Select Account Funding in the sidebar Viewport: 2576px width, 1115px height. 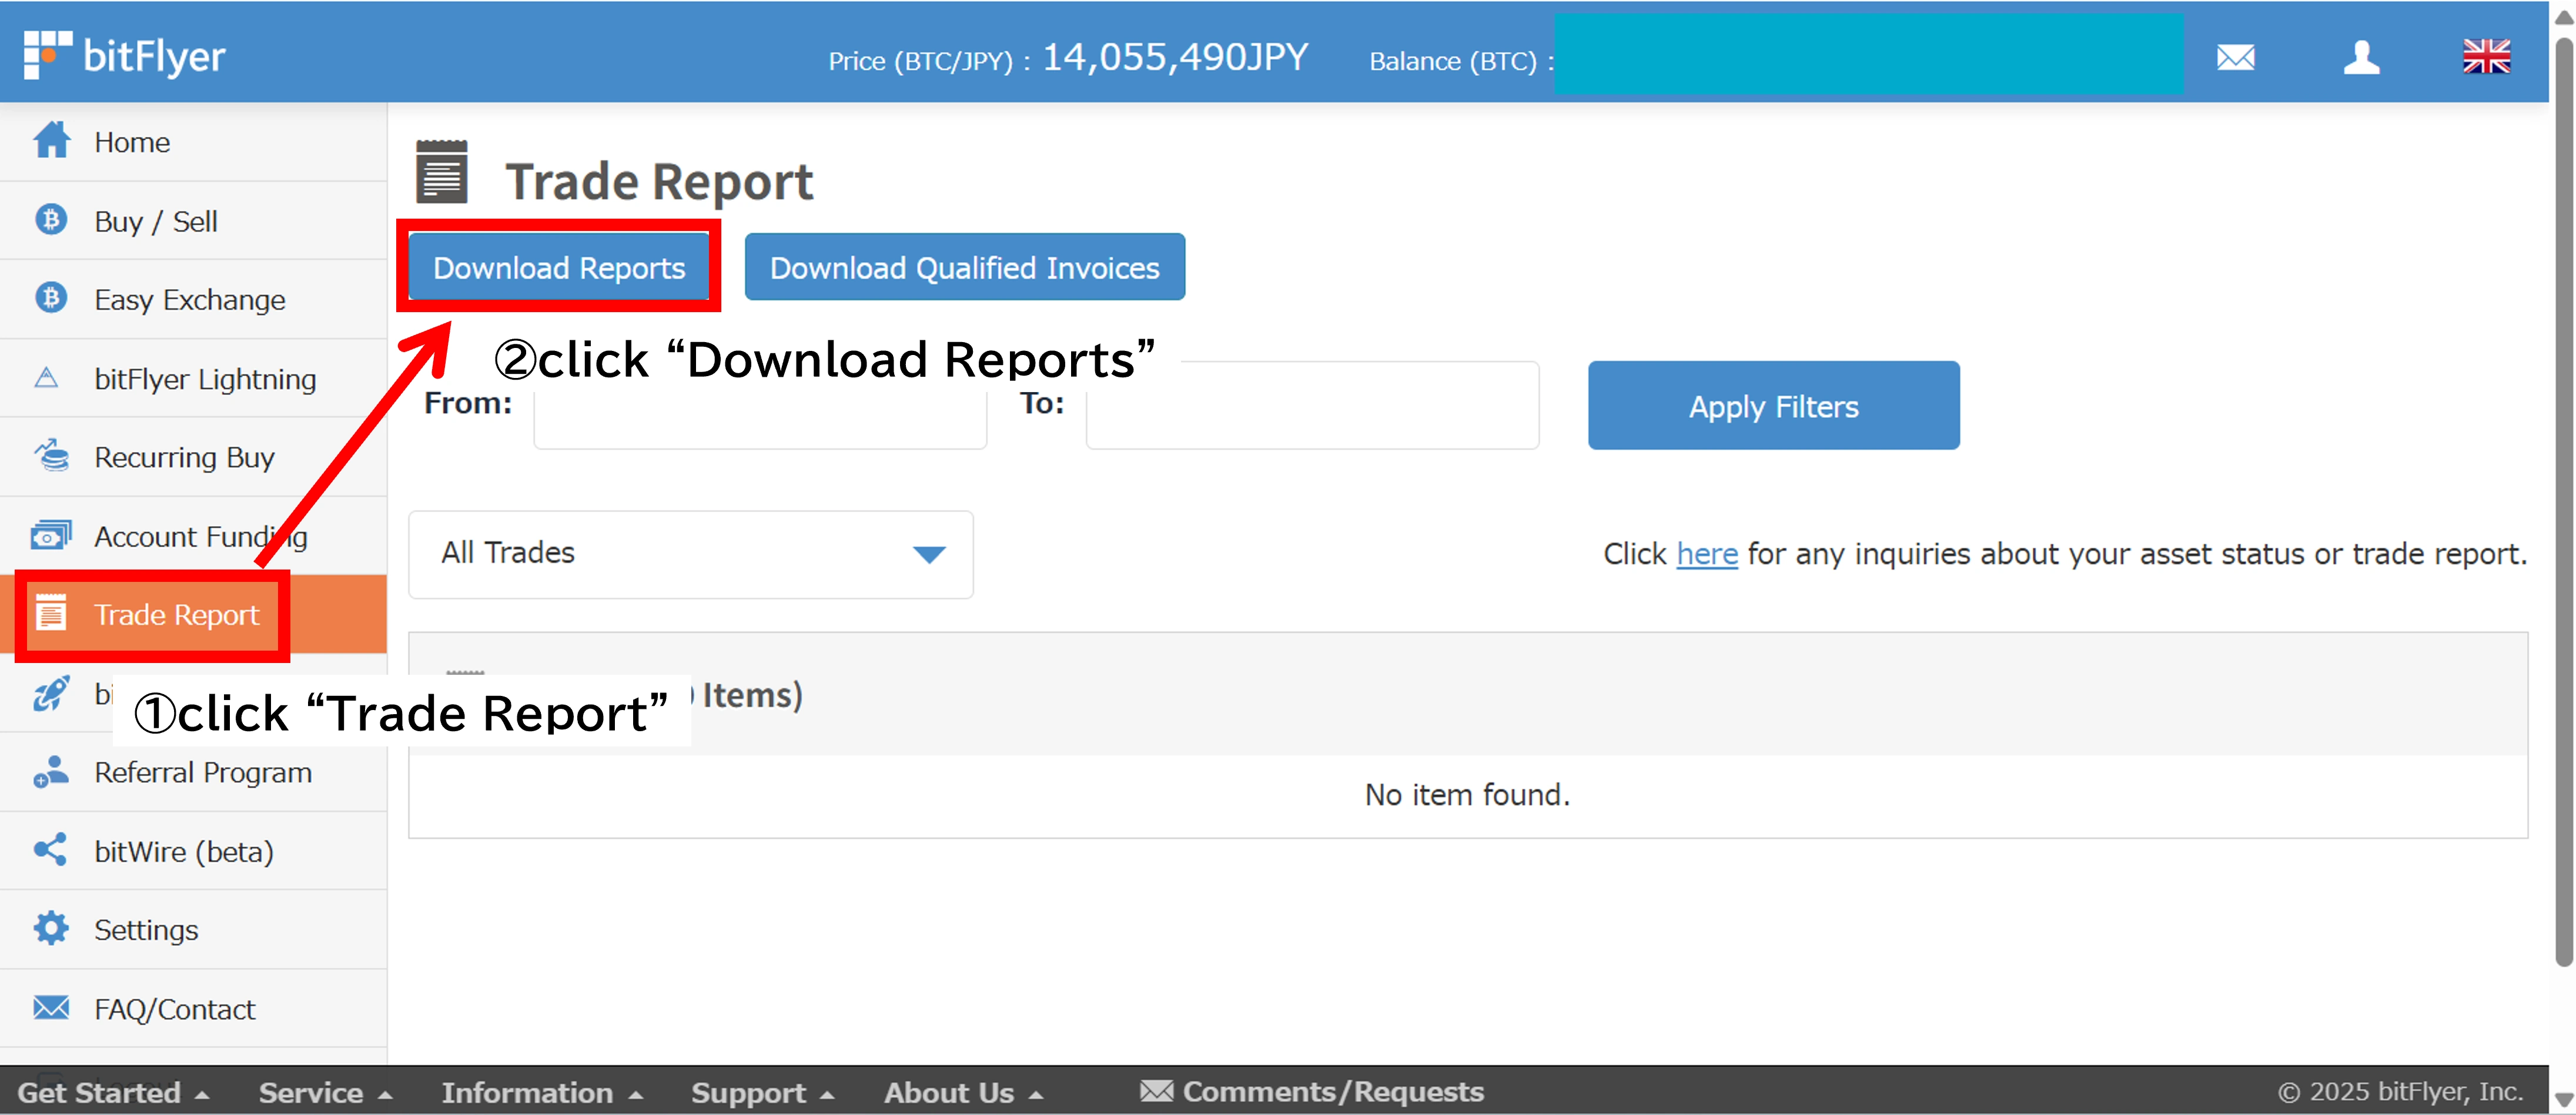point(50,535)
